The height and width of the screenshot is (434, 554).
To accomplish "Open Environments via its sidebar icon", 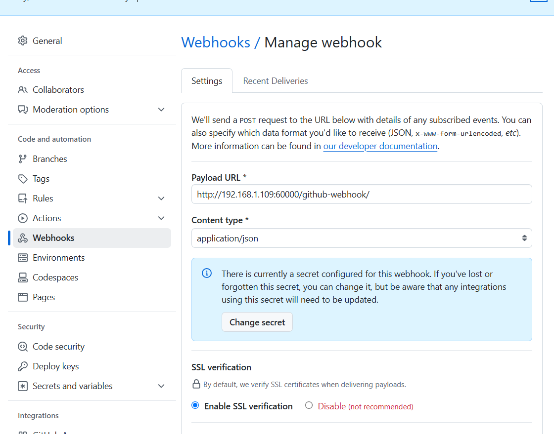I will pyautogui.click(x=22, y=257).
